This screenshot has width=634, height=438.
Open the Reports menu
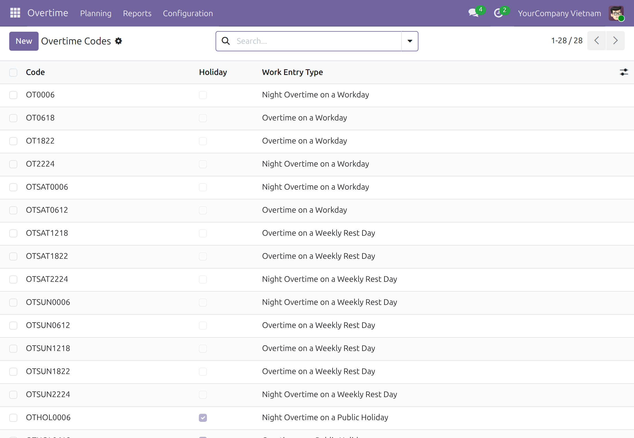(x=137, y=13)
